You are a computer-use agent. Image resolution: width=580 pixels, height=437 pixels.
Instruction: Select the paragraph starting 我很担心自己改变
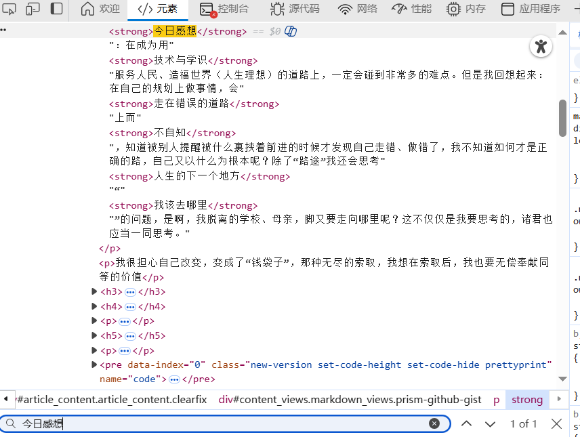tap(324, 270)
